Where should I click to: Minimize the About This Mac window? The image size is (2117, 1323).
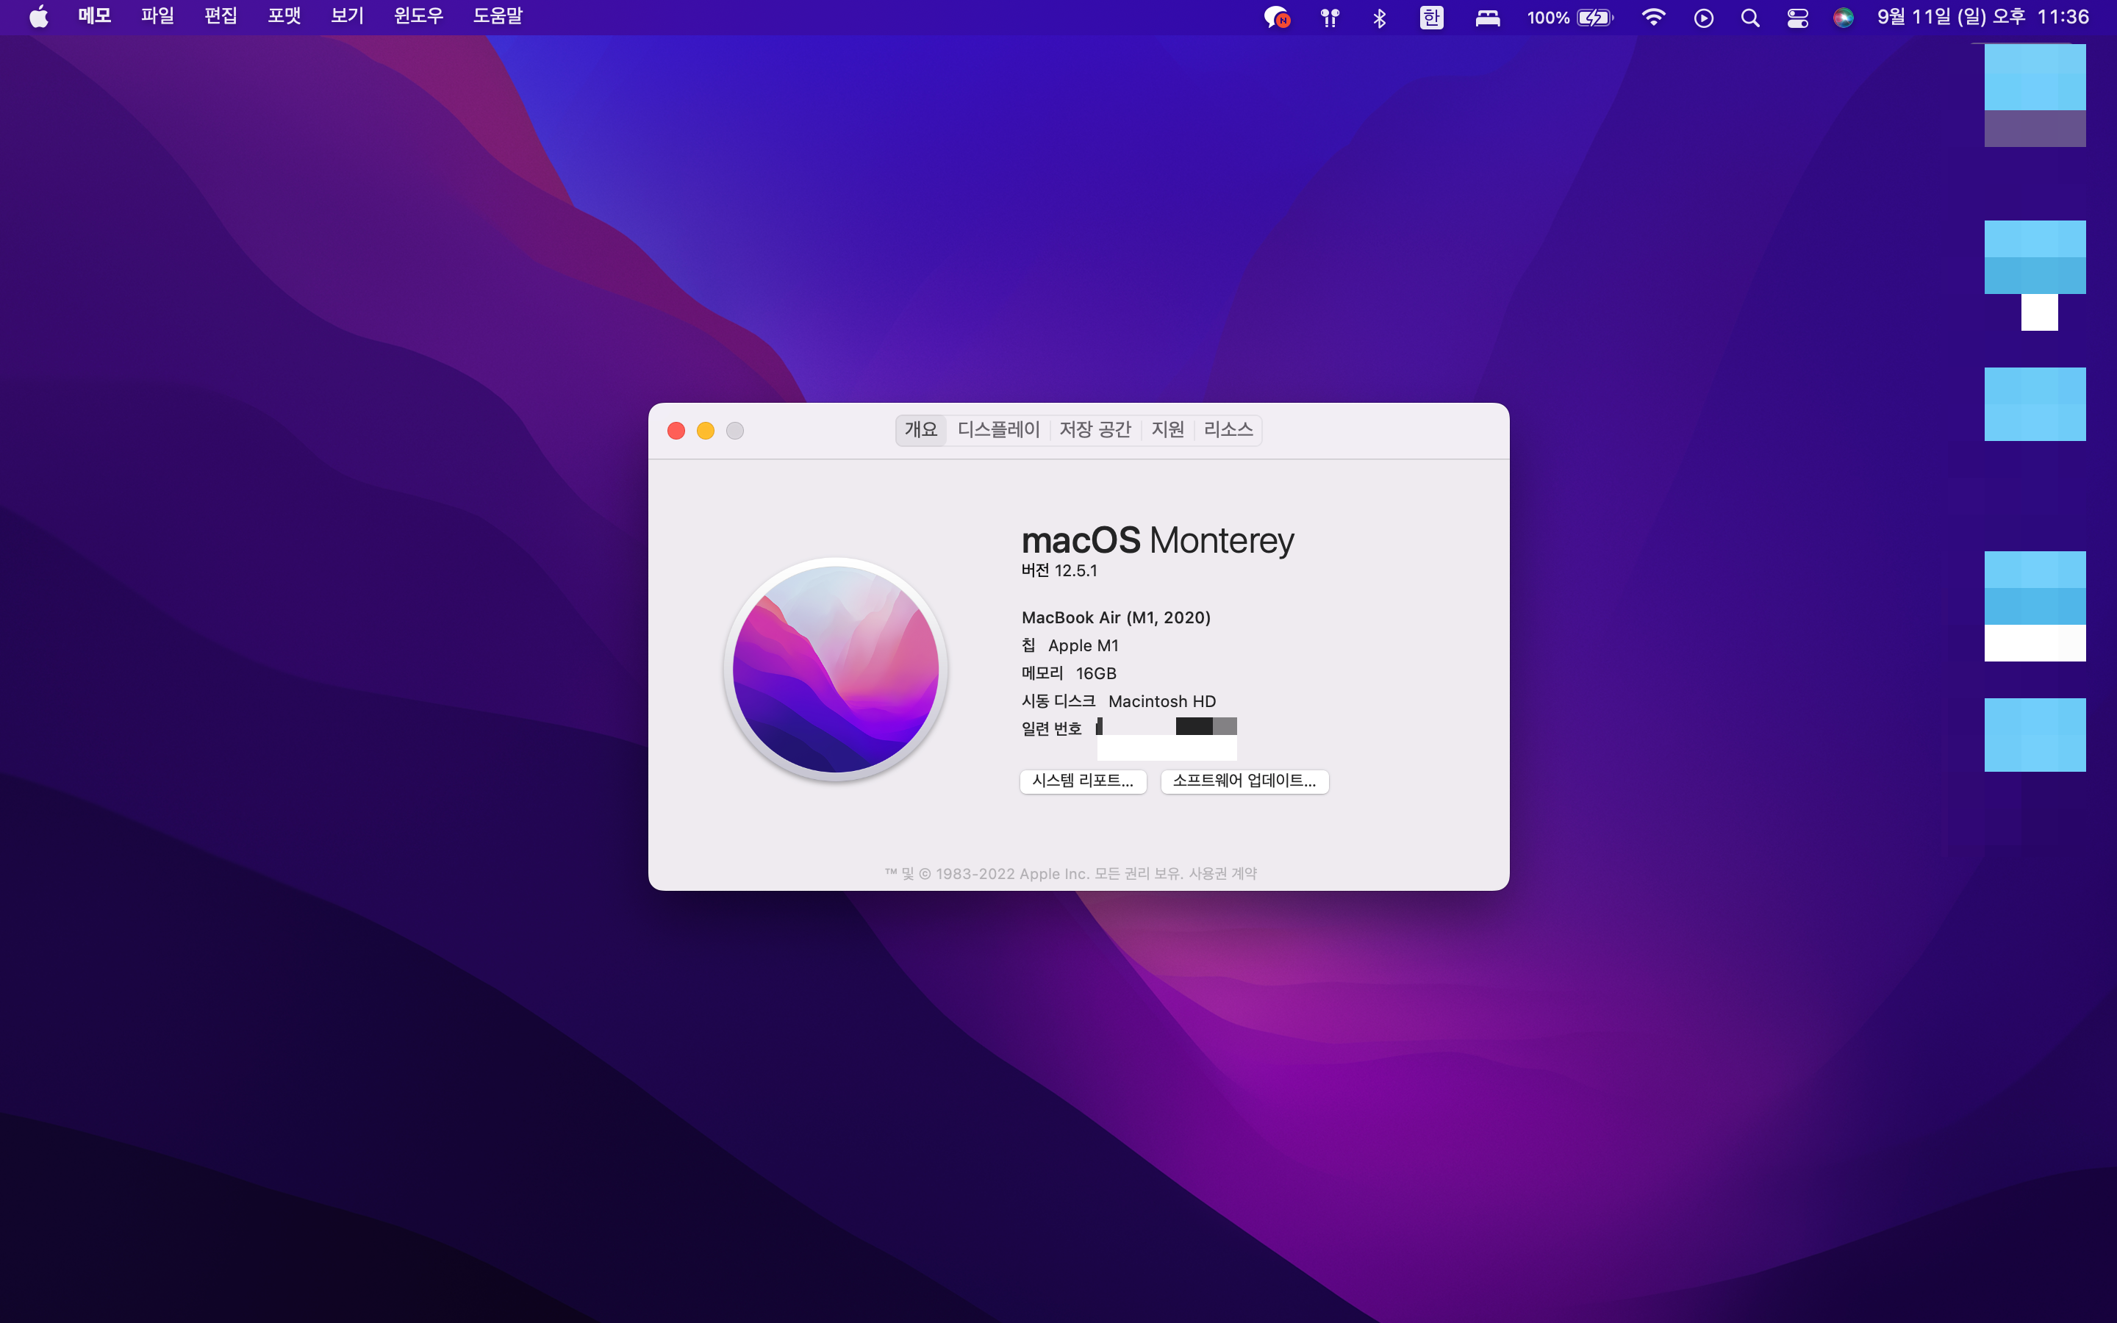[x=706, y=431]
